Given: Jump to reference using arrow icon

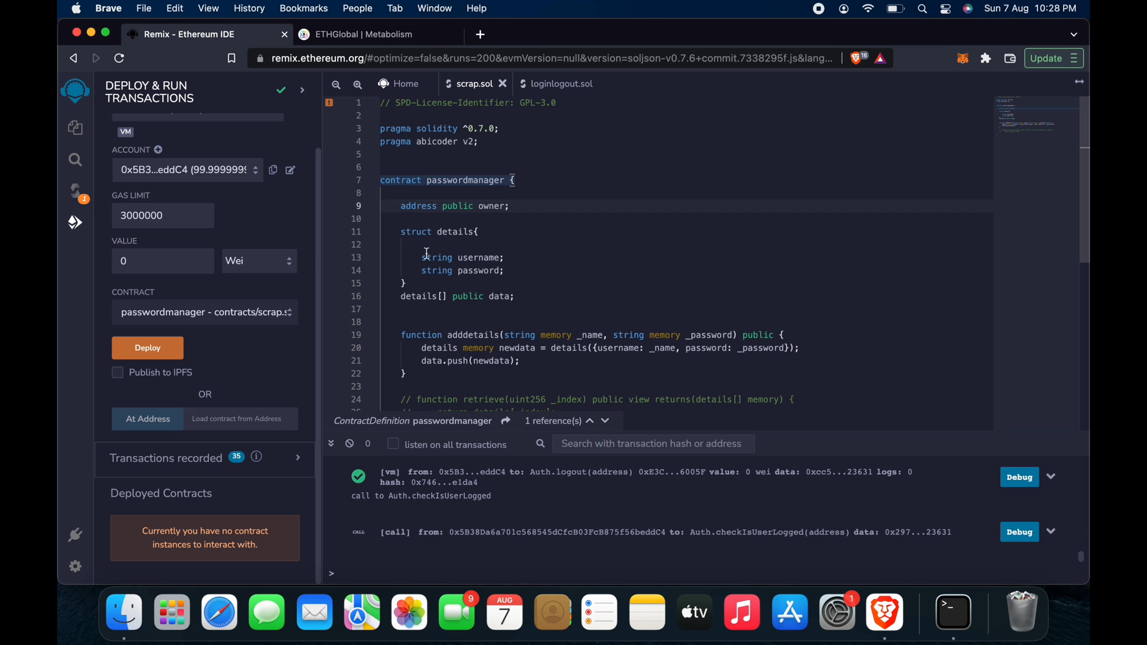Looking at the screenshot, I should [506, 420].
